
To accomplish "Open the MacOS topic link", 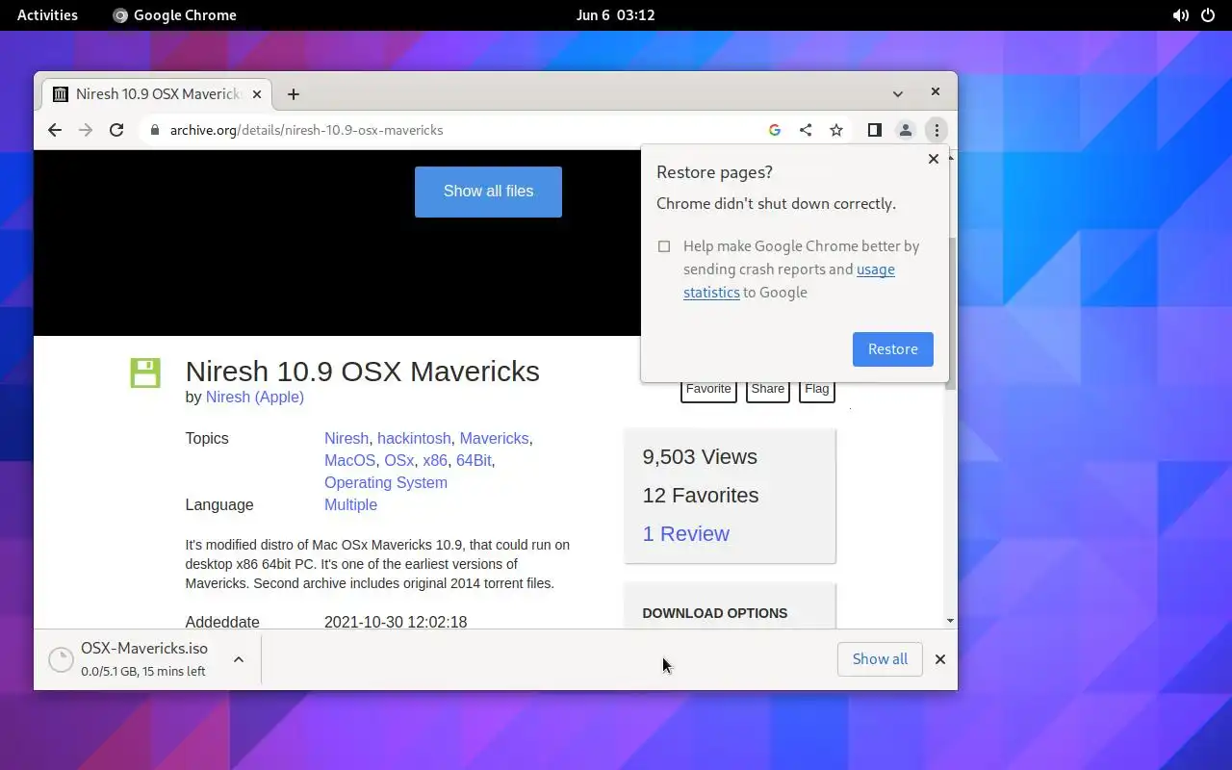I will [x=349, y=460].
